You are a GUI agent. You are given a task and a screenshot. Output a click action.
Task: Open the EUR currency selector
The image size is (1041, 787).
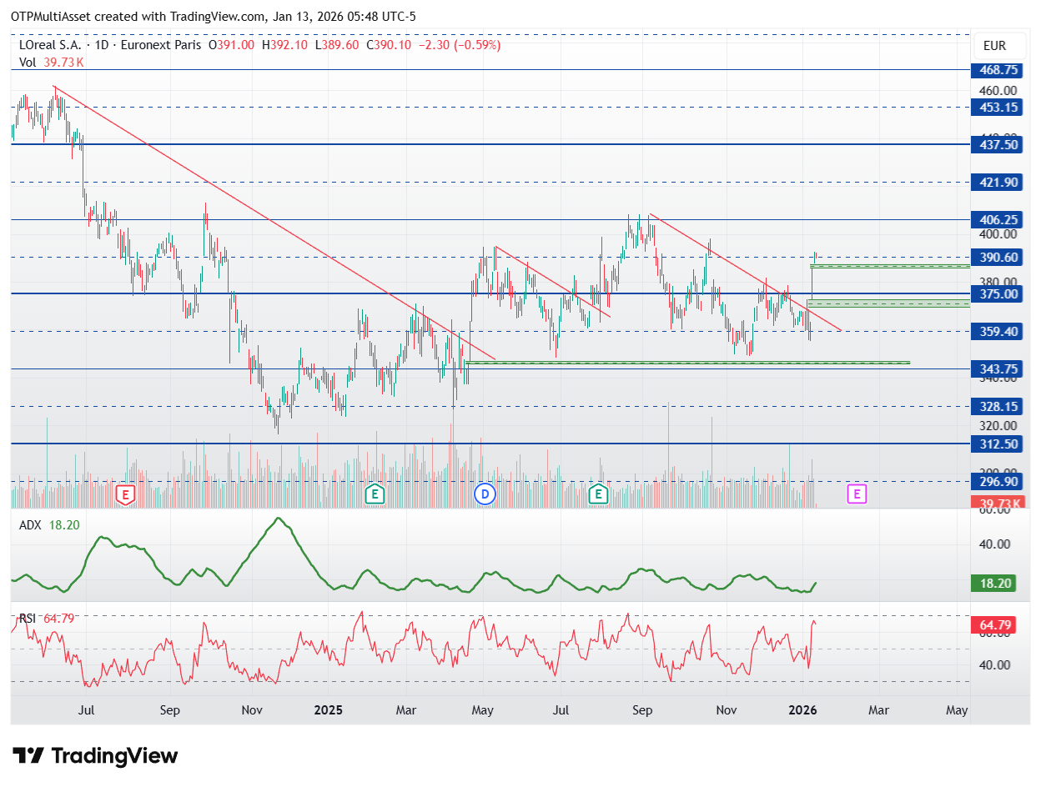pos(994,46)
